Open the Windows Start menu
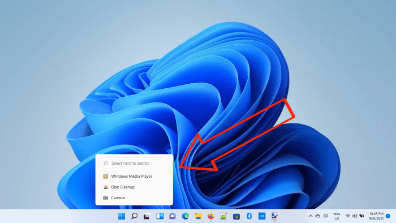This screenshot has height=223, width=396. click(x=122, y=216)
